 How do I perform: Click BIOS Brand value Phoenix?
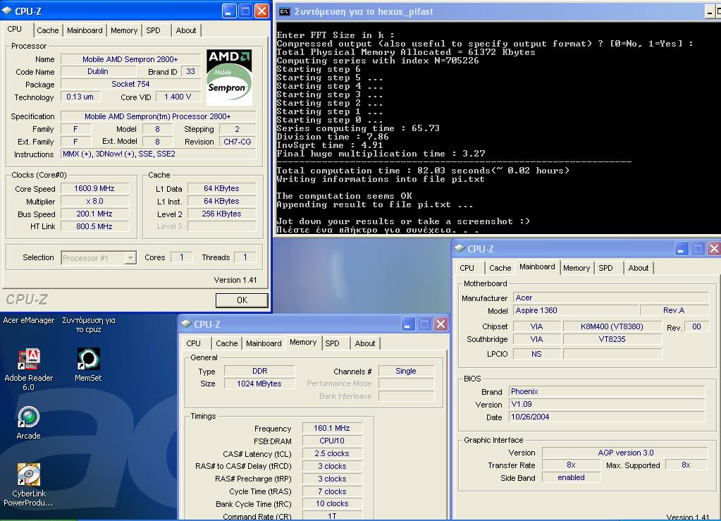click(x=607, y=392)
